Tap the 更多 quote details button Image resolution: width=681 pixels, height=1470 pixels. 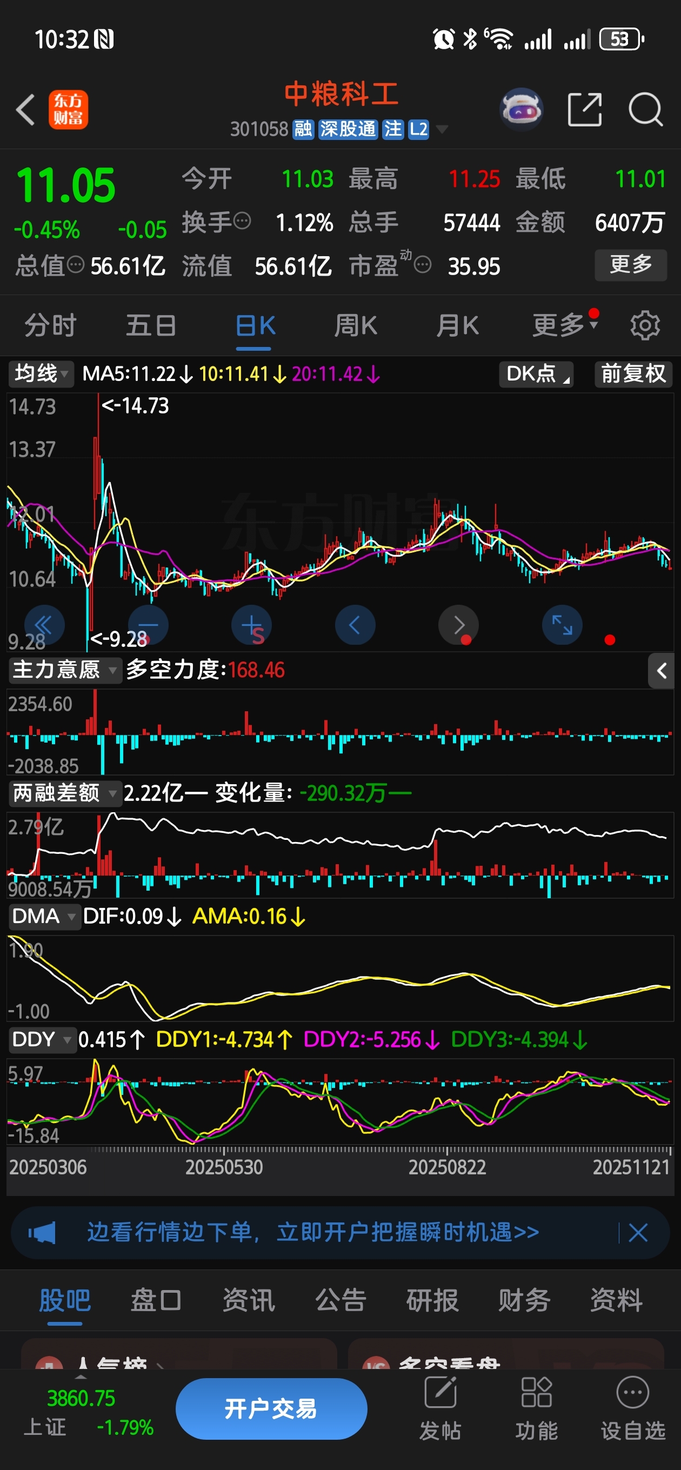click(x=631, y=265)
